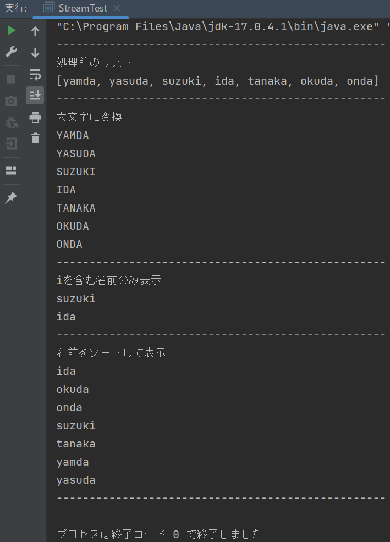Screen dimensions: 390x542
Task: Open the layout settings icon
Action: click(11, 170)
